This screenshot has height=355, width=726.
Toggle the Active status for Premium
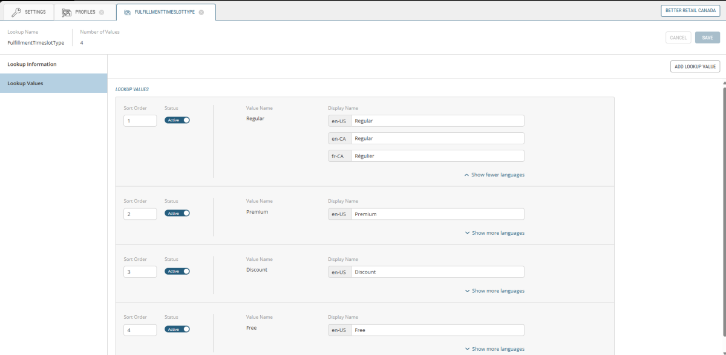click(x=177, y=213)
